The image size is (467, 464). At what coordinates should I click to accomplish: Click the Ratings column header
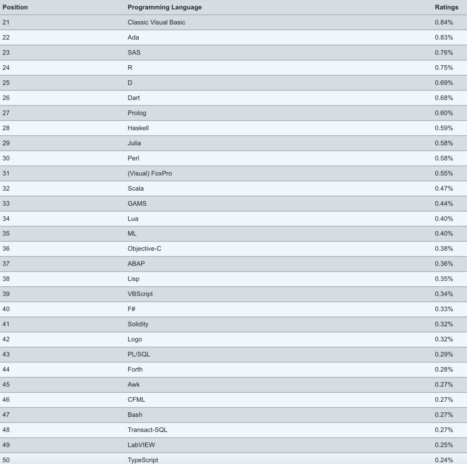pos(446,7)
